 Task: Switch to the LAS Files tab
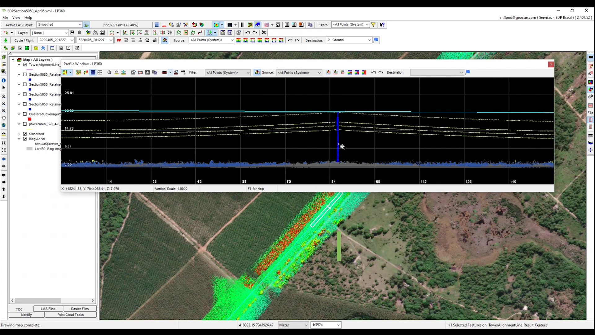pos(48,309)
